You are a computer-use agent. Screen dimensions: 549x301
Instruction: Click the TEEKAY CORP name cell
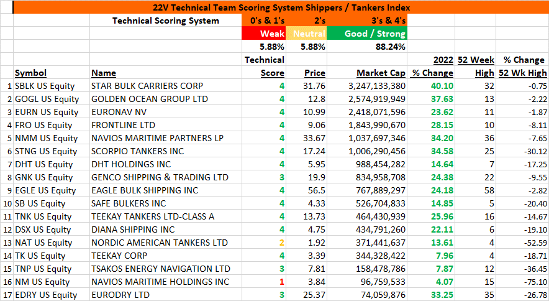point(166,256)
